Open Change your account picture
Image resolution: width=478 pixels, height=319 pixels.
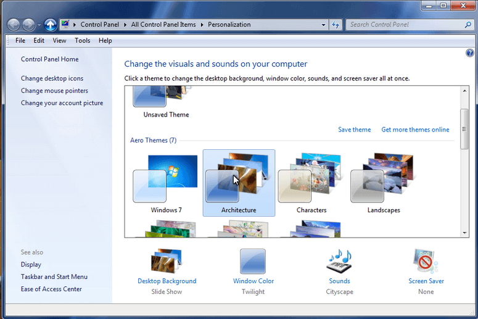click(62, 103)
